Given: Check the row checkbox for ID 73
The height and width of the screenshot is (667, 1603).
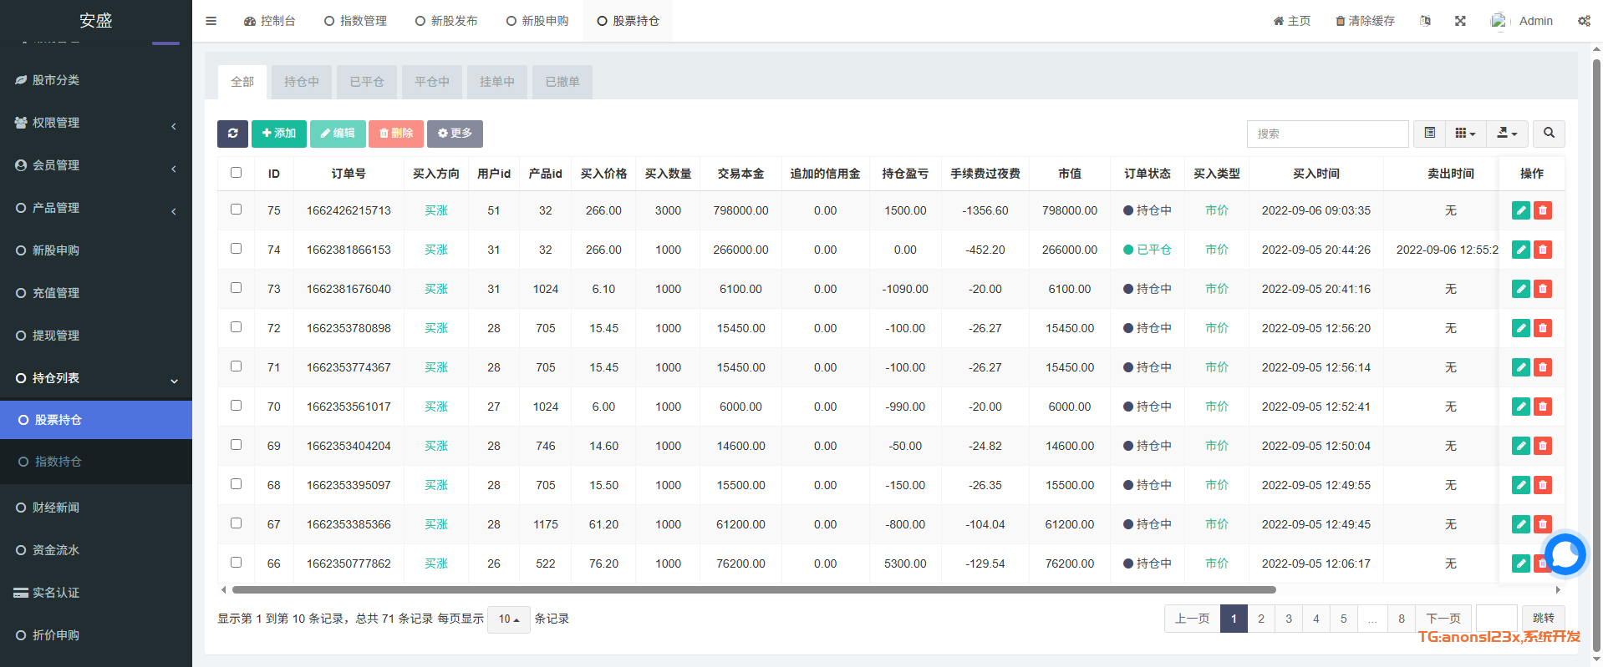Looking at the screenshot, I should pos(236,288).
